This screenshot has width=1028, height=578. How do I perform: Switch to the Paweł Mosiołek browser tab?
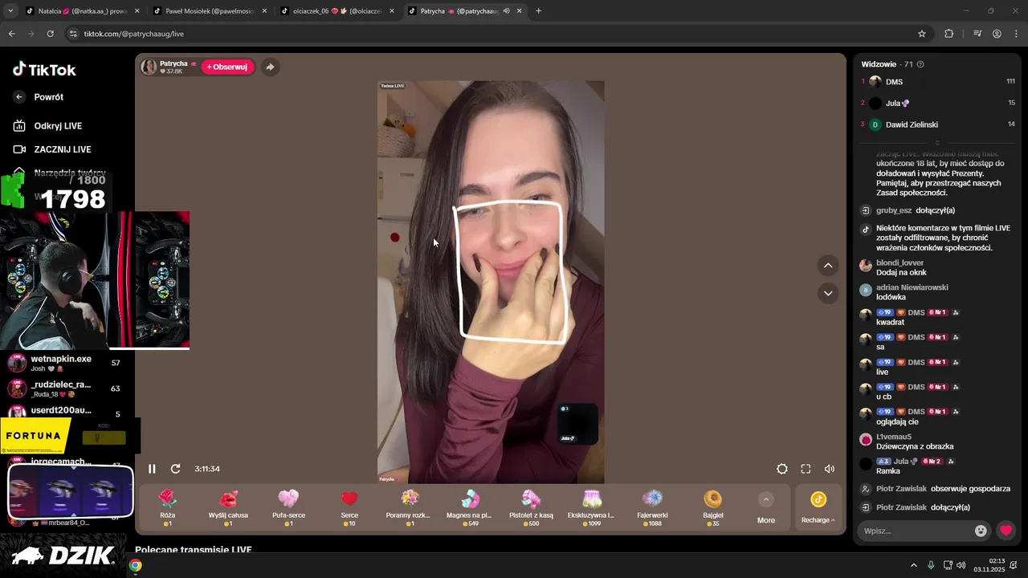tap(210, 11)
